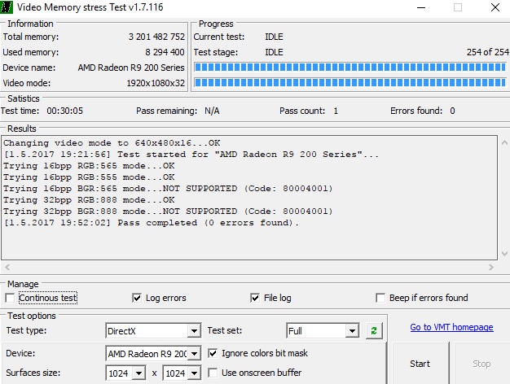The width and height of the screenshot is (510, 384).
Task: Enable Beep if errors found
Action: [x=380, y=298]
